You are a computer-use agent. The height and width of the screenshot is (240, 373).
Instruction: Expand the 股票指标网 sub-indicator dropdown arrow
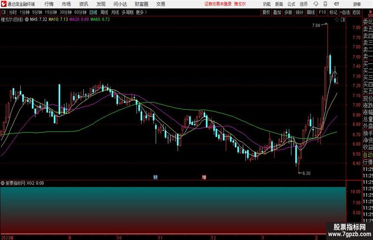tap(2, 183)
